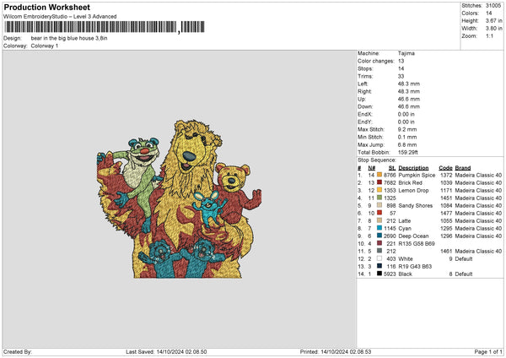Click Last Saved timestamp '14/10/2024 02.08.50'
This screenshot has width=506, height=358.
181,351
